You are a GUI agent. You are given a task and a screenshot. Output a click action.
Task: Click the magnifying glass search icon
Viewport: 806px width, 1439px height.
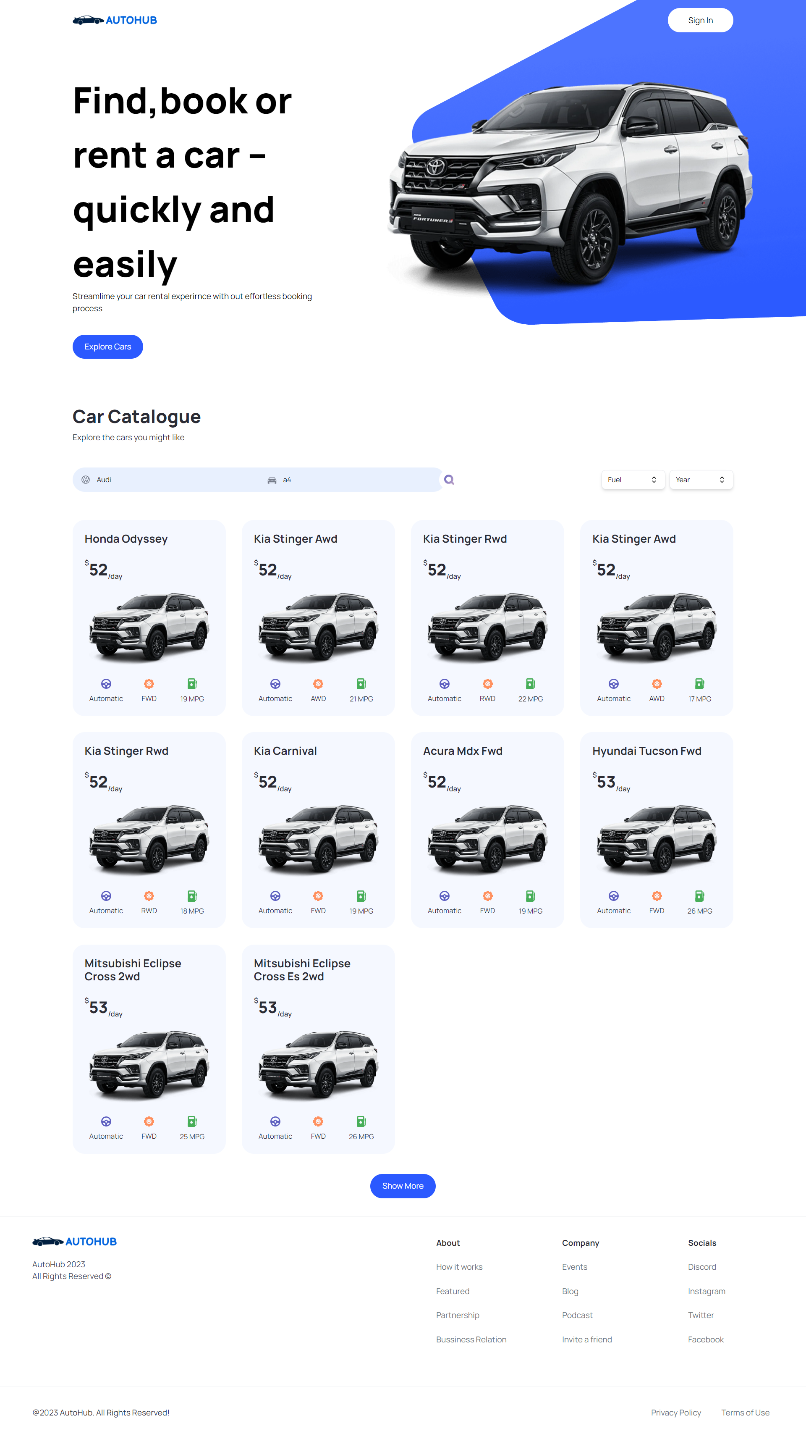point(449,480)
